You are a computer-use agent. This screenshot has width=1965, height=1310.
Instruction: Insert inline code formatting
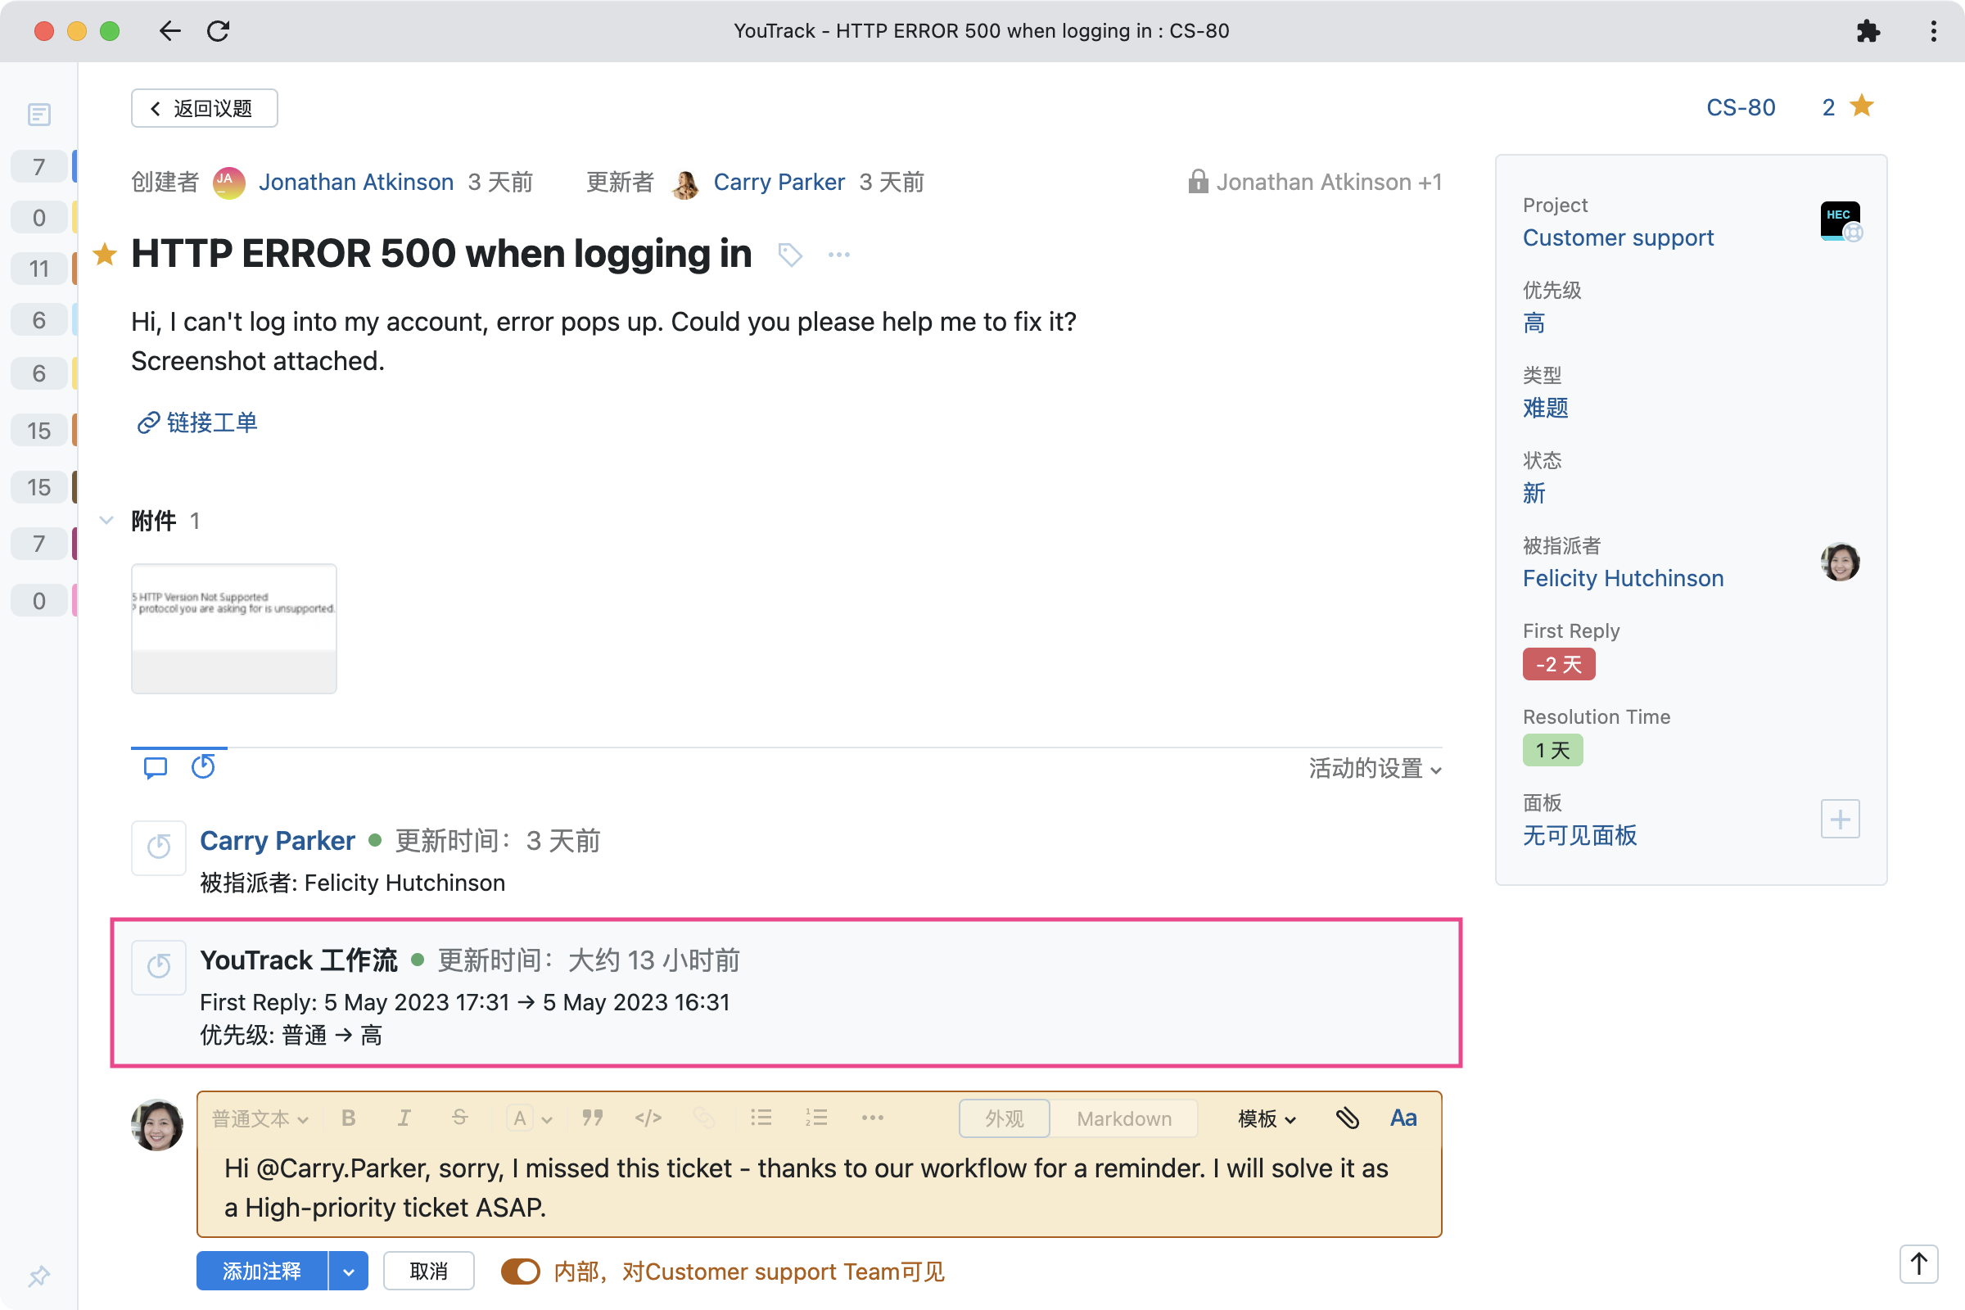pos(648,1118)
